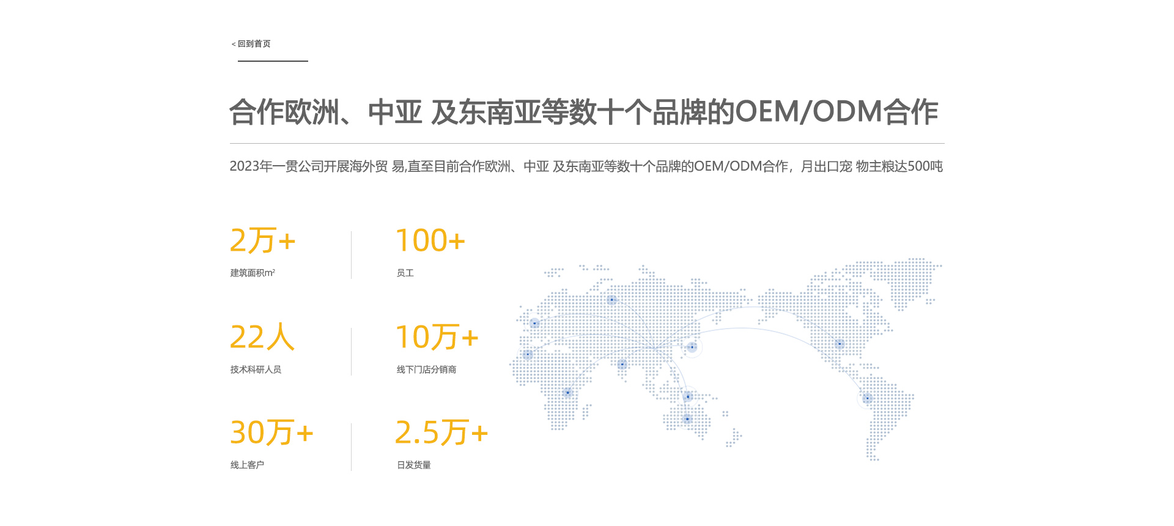Select the 技术科研人员 label
Viewport: 1174px width, 526px height.
click(x=256, y=369)
